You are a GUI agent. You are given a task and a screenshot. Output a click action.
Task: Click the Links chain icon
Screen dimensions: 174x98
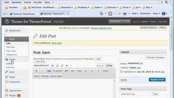coord(7,72)
